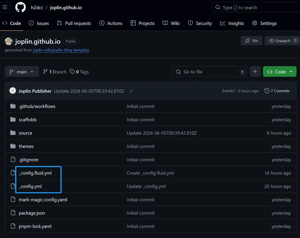
Task: Open the _config.fluid.yml file
Action: coord(35,173)
